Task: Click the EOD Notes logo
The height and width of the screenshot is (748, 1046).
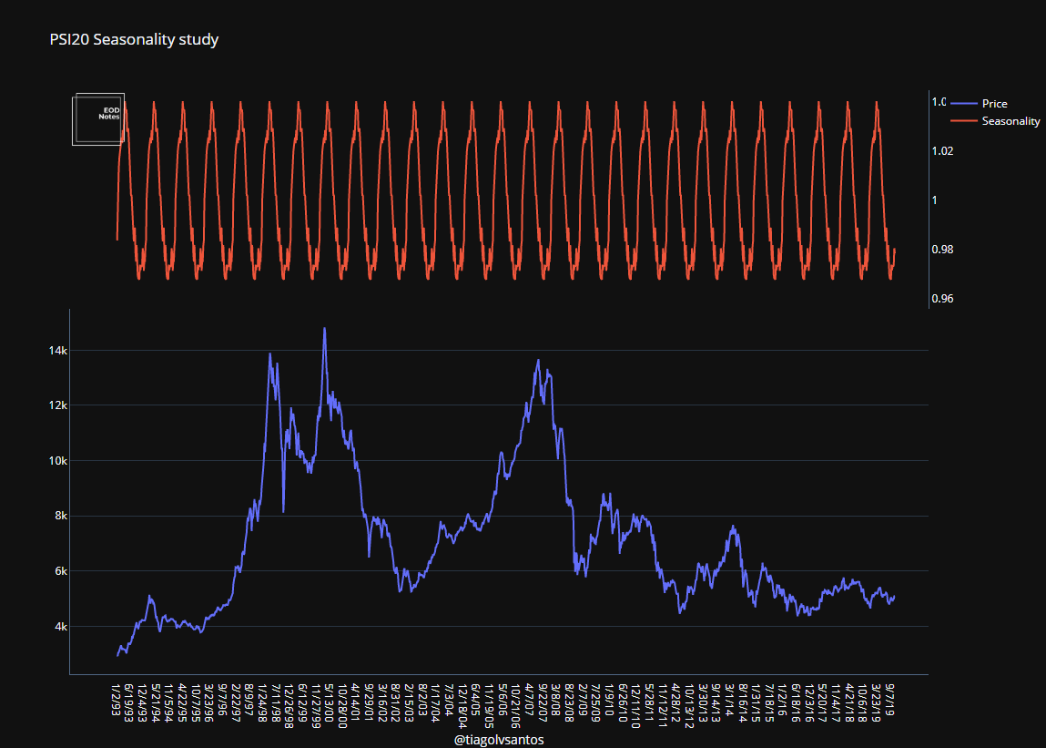Action: (x=98, y=118)
